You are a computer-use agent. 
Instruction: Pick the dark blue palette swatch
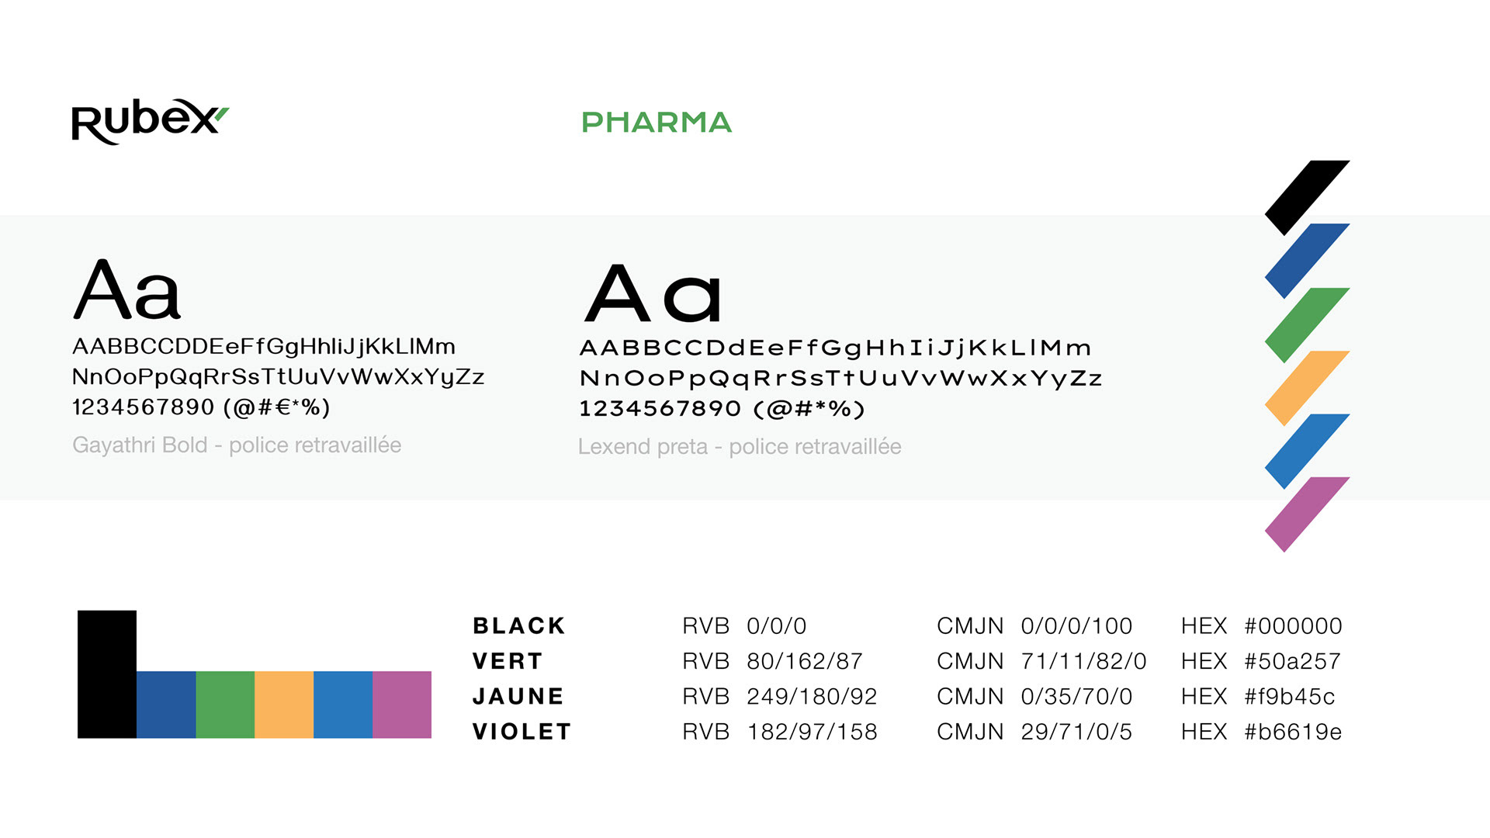tap(166, 705)
